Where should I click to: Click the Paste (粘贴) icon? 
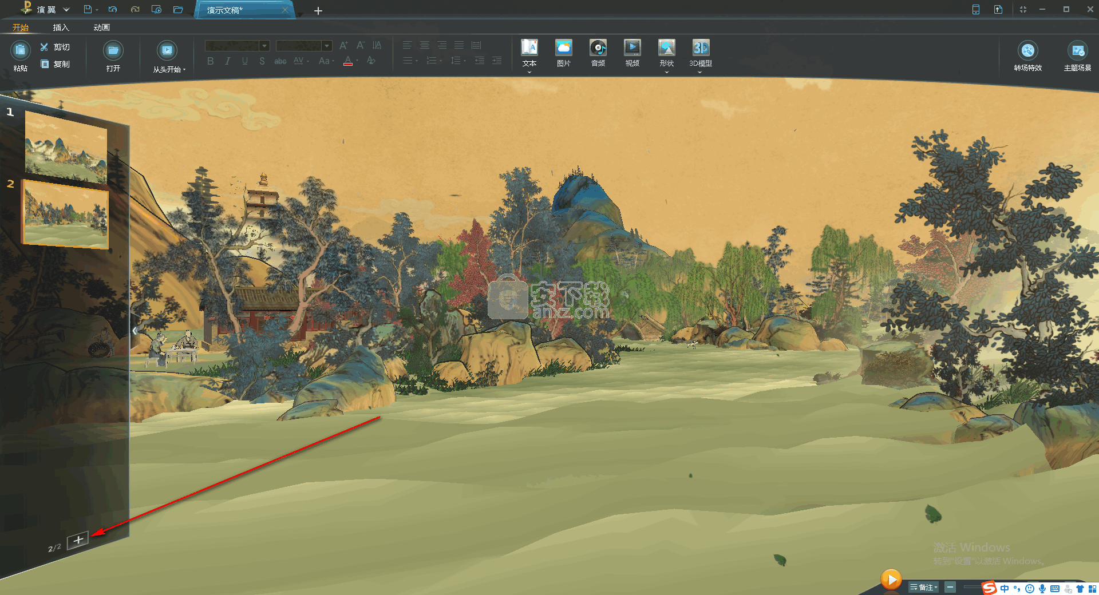pos(21,51)
